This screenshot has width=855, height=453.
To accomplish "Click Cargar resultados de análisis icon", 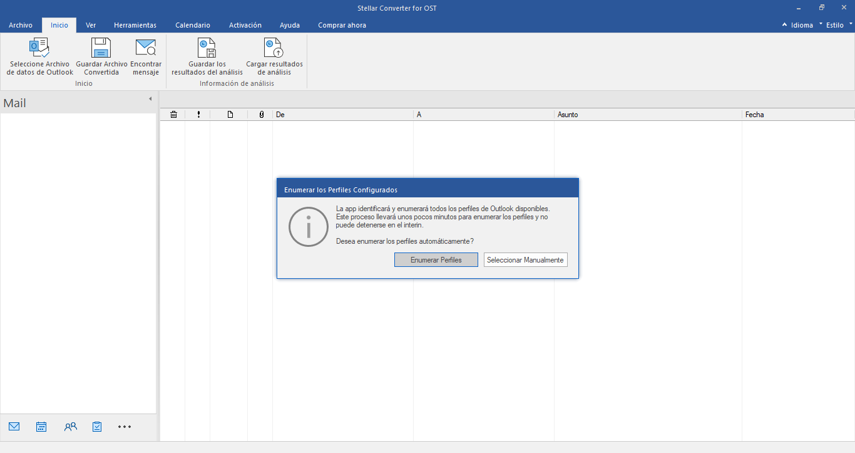I will pyautogui.click(x=274, y=49).
